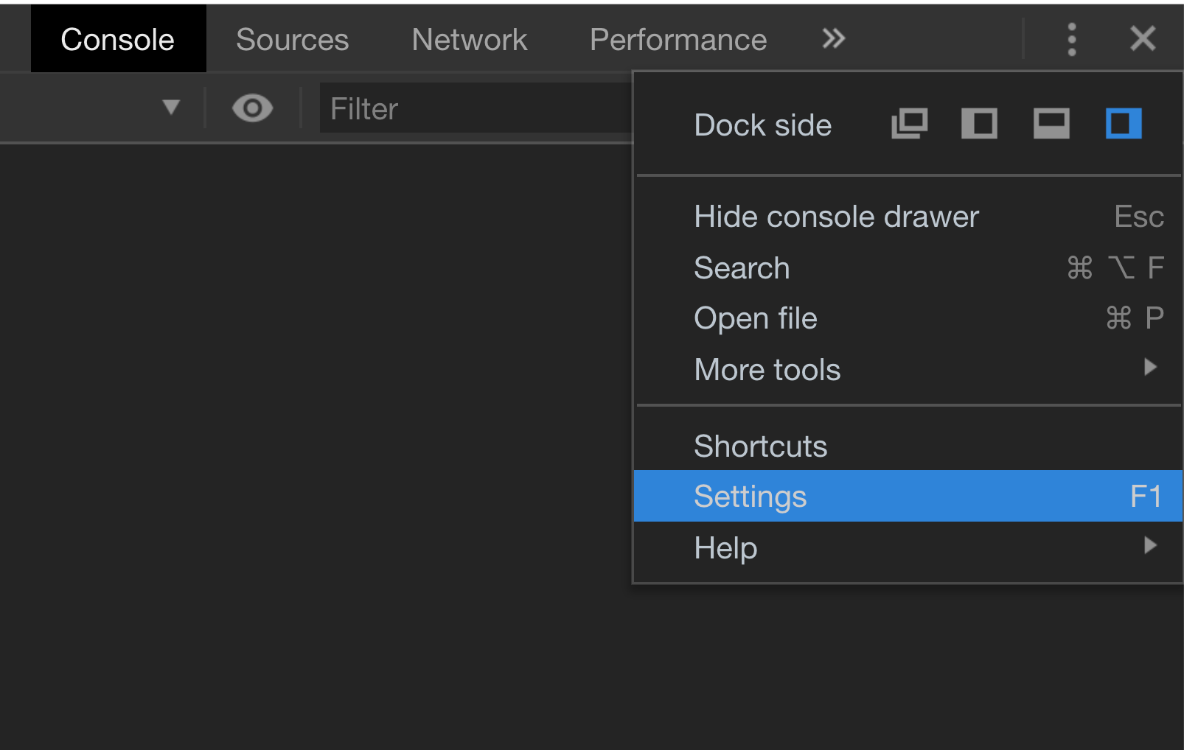
Task: Undock DevTools into separate window
Action: (909, 124)
